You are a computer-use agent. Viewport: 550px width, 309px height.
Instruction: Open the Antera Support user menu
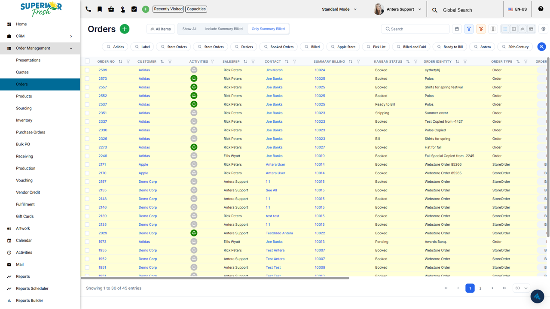coord(398,9)
